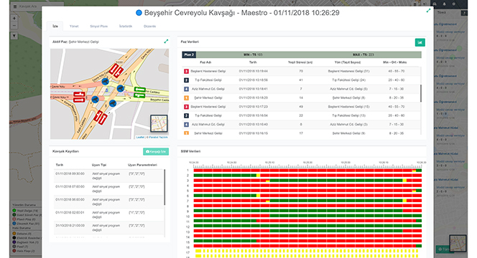Select red signal arrows at western approach
The height and width of the screenshot is (258, 477).
pyautogui.click(x=79, y=97)
